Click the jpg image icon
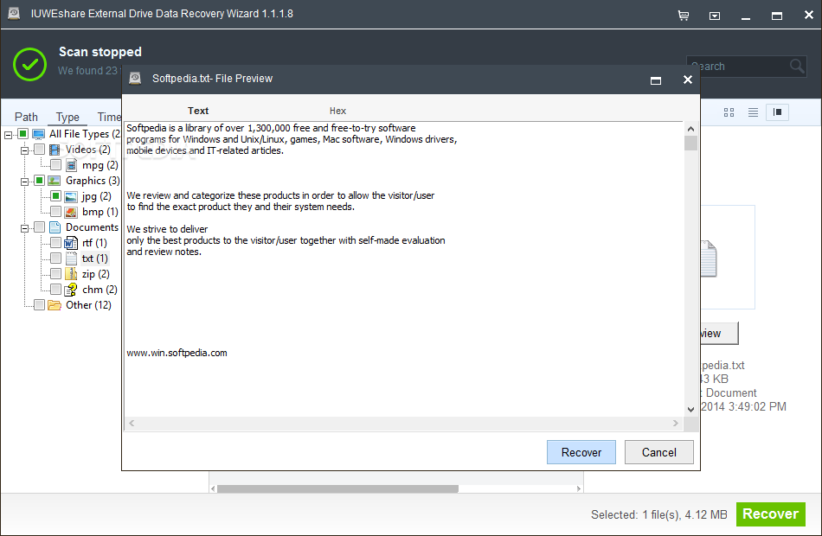Viewport: 822px width, 536px height. [x=71, y=197]
